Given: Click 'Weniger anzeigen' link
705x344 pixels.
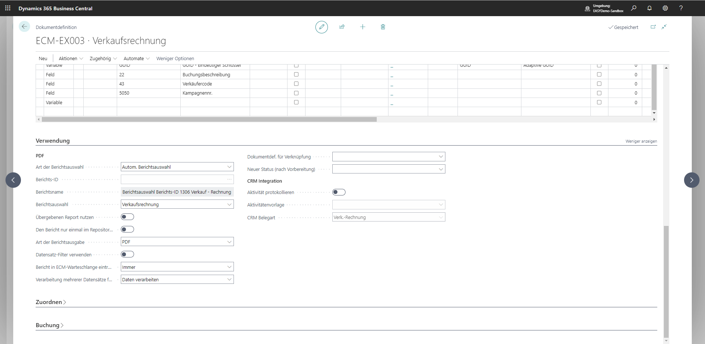Looking at the screenshot, I should click(x=641, y=141).
